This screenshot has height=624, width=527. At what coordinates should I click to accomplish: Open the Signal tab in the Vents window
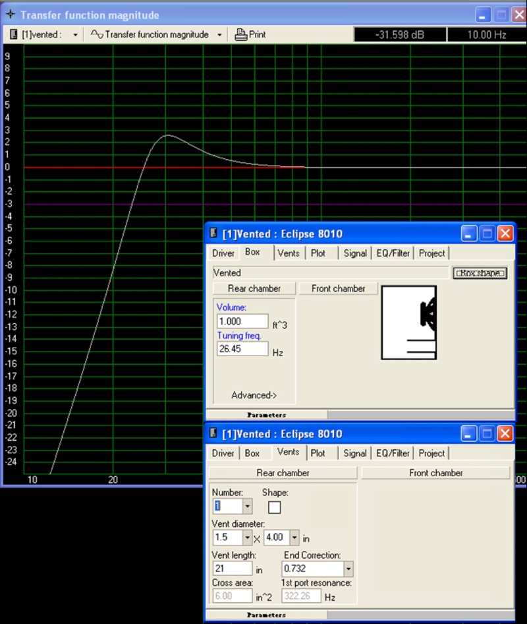355,453
